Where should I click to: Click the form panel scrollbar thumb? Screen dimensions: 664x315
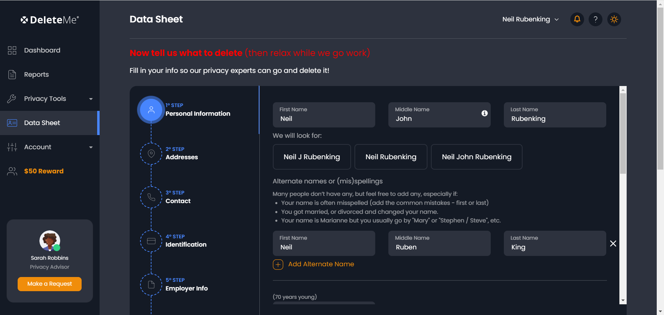tap(623, 133)
